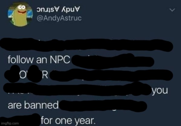Click the redaction before "for one year."
The width and height of the screenshot is (181, 126).
(20, 120)
